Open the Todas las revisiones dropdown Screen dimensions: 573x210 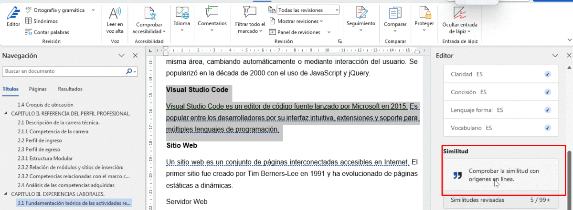point(308,10)
